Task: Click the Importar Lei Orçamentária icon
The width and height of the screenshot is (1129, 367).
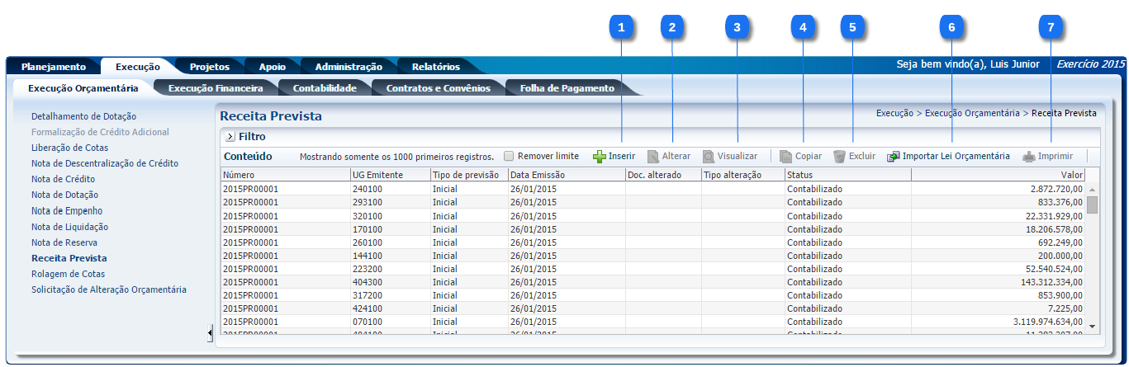Action: tap(894, 157)
